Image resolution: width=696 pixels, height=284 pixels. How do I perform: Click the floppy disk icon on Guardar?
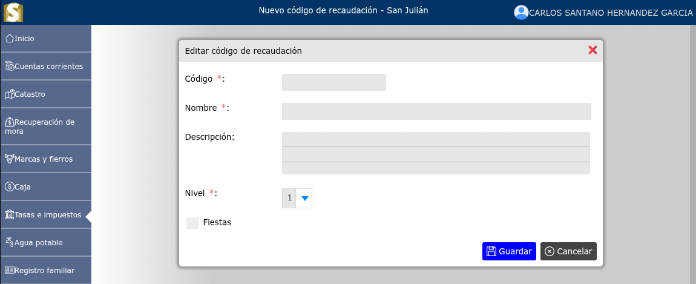(491, 251)
